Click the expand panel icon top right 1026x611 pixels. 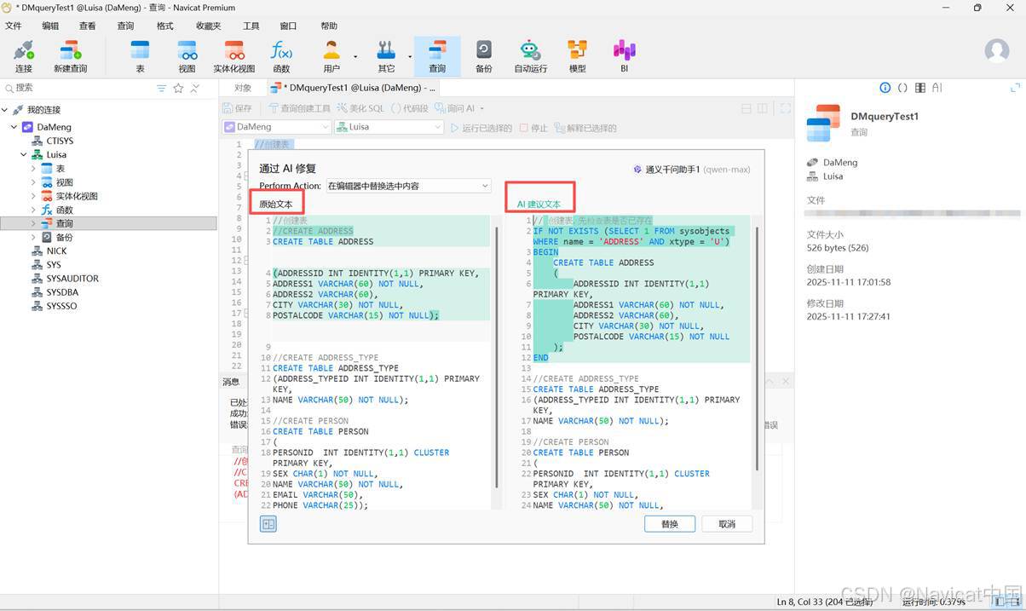(x=1015, y=88)
